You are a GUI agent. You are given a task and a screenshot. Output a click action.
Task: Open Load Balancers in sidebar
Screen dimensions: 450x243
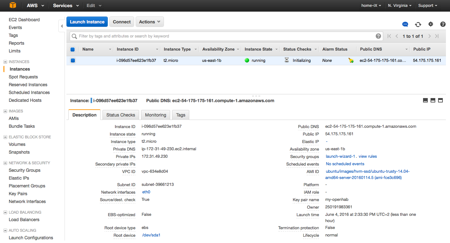(x=24, y=220)
